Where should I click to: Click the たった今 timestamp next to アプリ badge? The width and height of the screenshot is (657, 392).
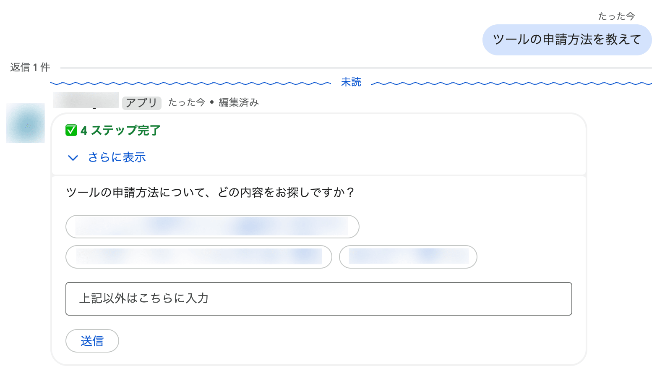pos(187,102)
